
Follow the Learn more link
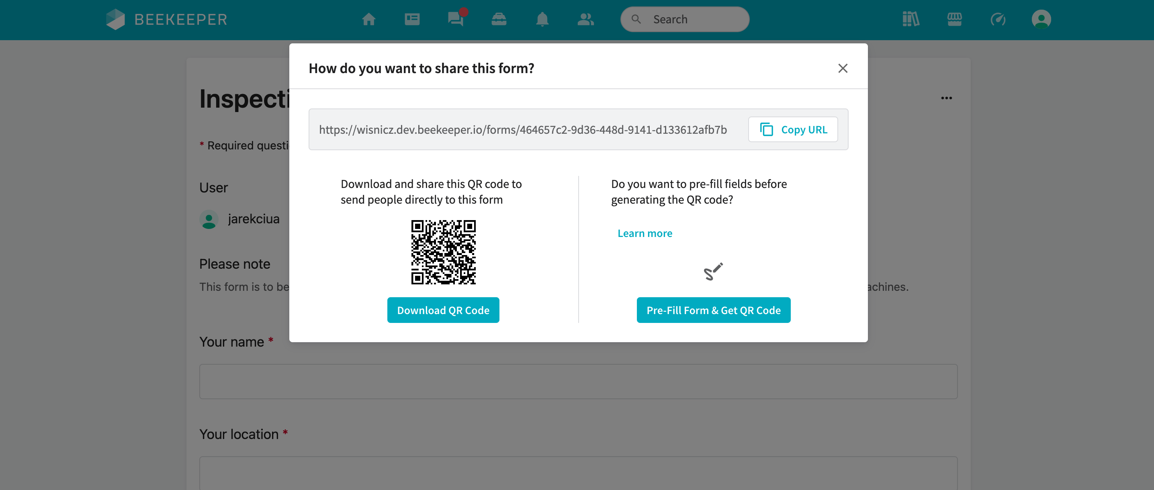coord(645,233)
